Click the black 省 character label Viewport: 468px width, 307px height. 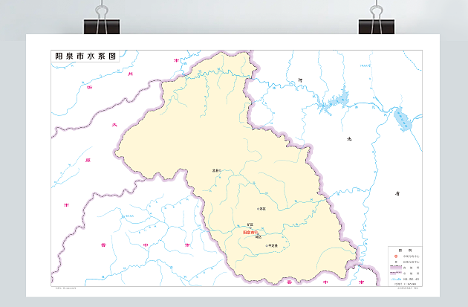tap(397, 193)
